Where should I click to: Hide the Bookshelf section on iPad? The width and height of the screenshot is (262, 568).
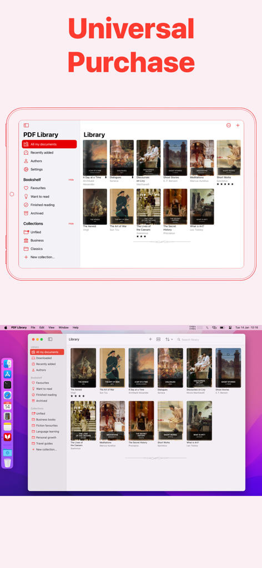71,180
